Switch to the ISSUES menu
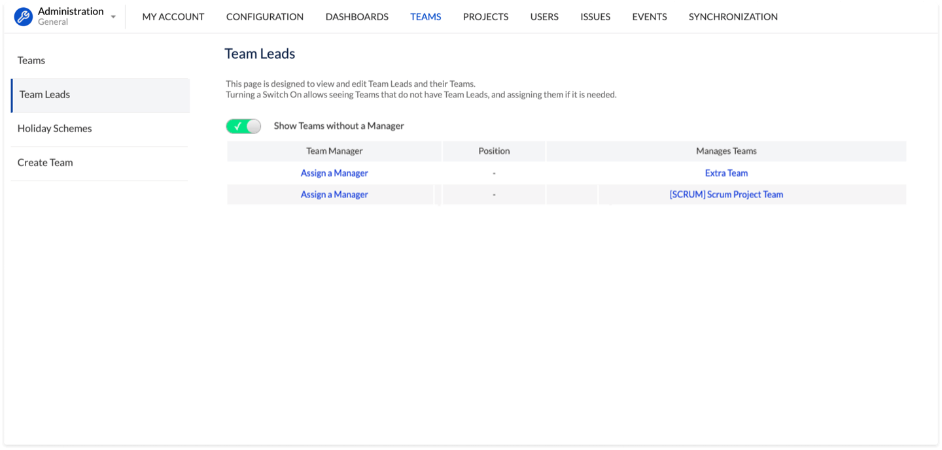Viewport: 942px width, 450px height. click(x=595, y=17)
